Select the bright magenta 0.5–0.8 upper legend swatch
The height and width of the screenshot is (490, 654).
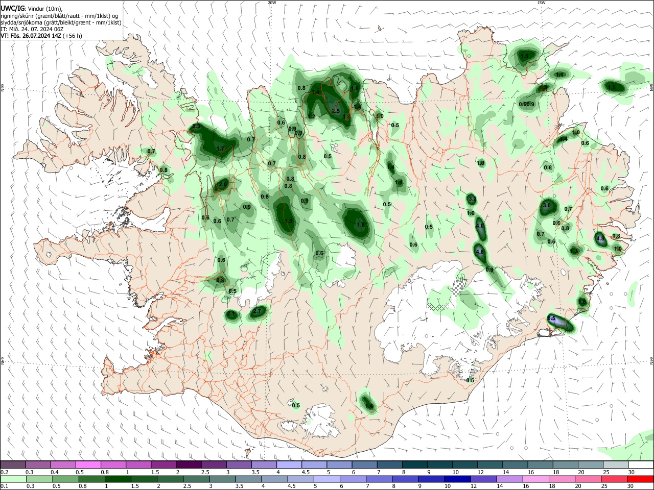coord(88,464)
